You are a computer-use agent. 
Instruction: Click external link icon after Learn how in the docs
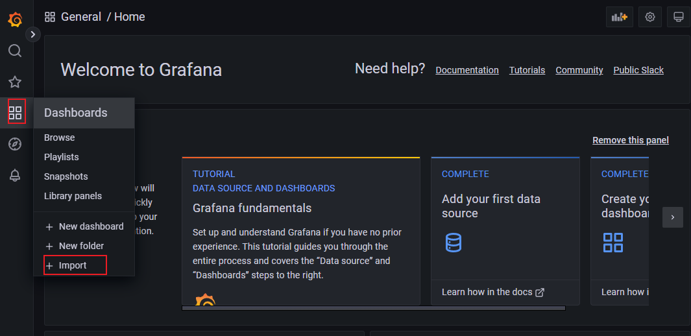(x=540, y=293)
